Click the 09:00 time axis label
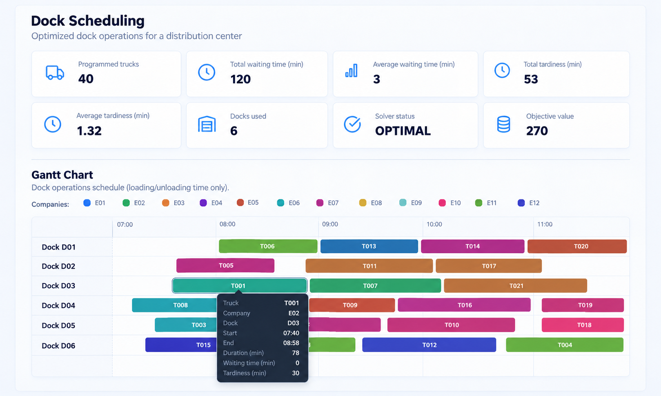Viewport: 661px width, 396px height. (330, 224)
